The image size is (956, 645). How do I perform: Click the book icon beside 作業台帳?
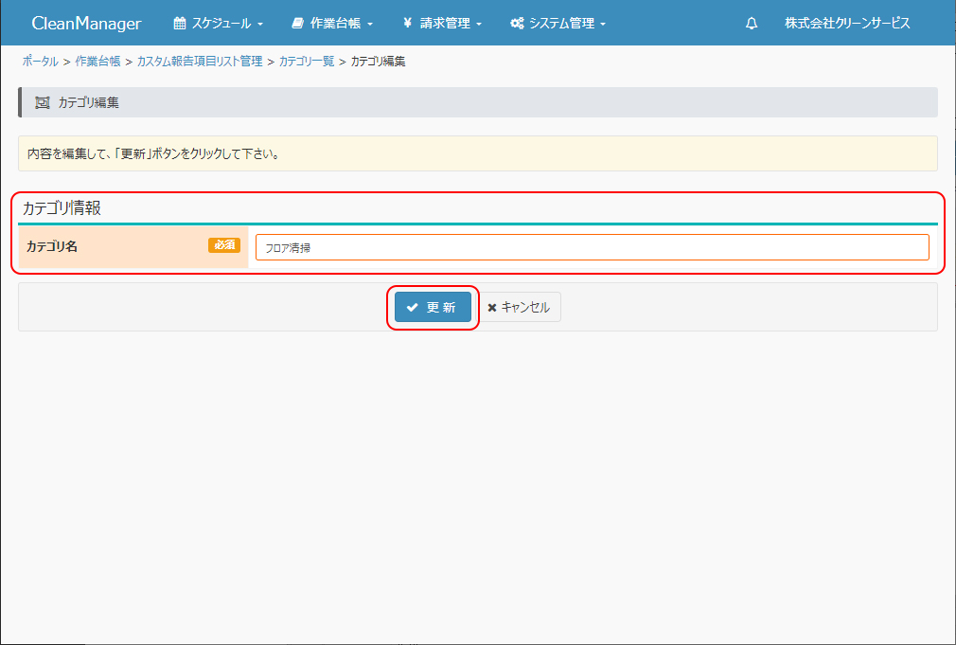tap(298, 24)
